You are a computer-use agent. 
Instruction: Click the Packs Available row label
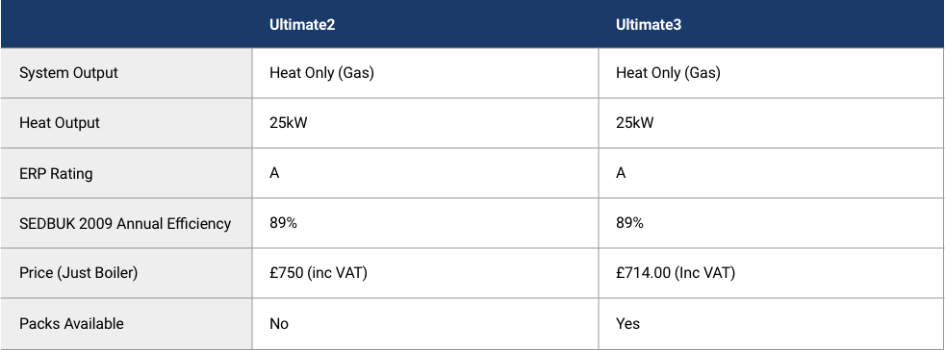pyautogui.click(x=72, y=323)
